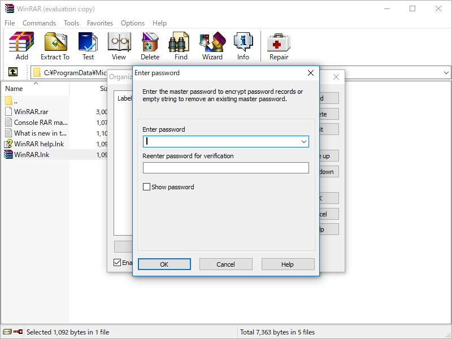Close the Organize passwords dialog behind

click(336, 77)
